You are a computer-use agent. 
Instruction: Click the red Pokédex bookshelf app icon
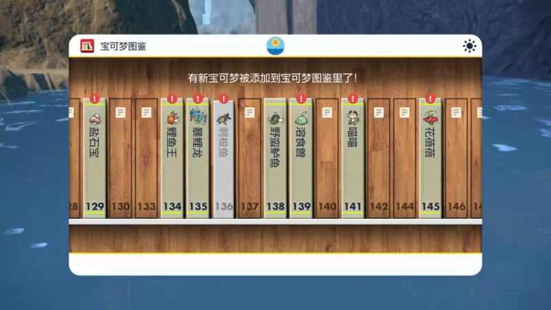tap(87, 46)
